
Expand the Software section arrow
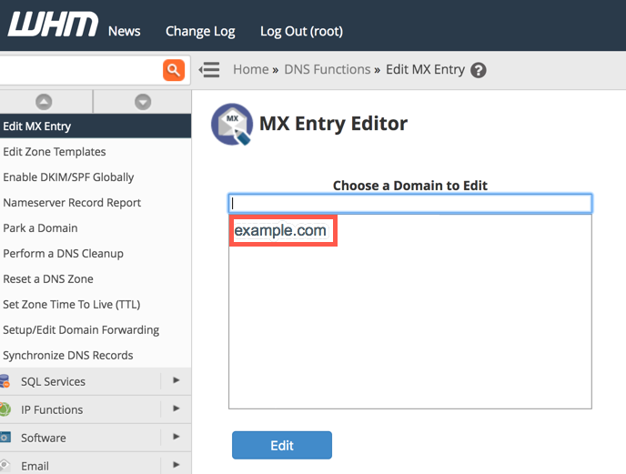click(177, 437)
